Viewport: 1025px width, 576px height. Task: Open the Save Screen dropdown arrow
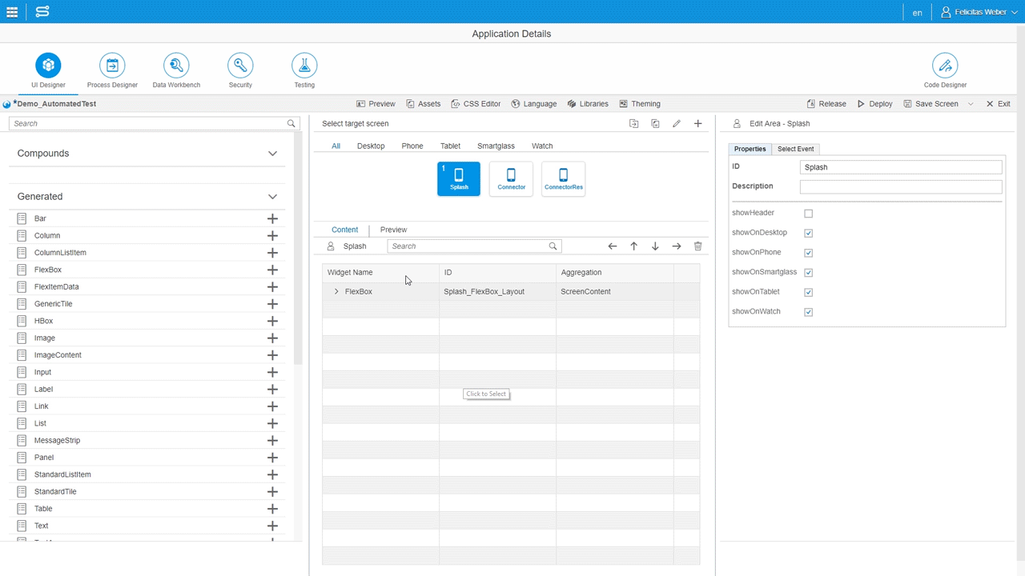click(971, 104)
